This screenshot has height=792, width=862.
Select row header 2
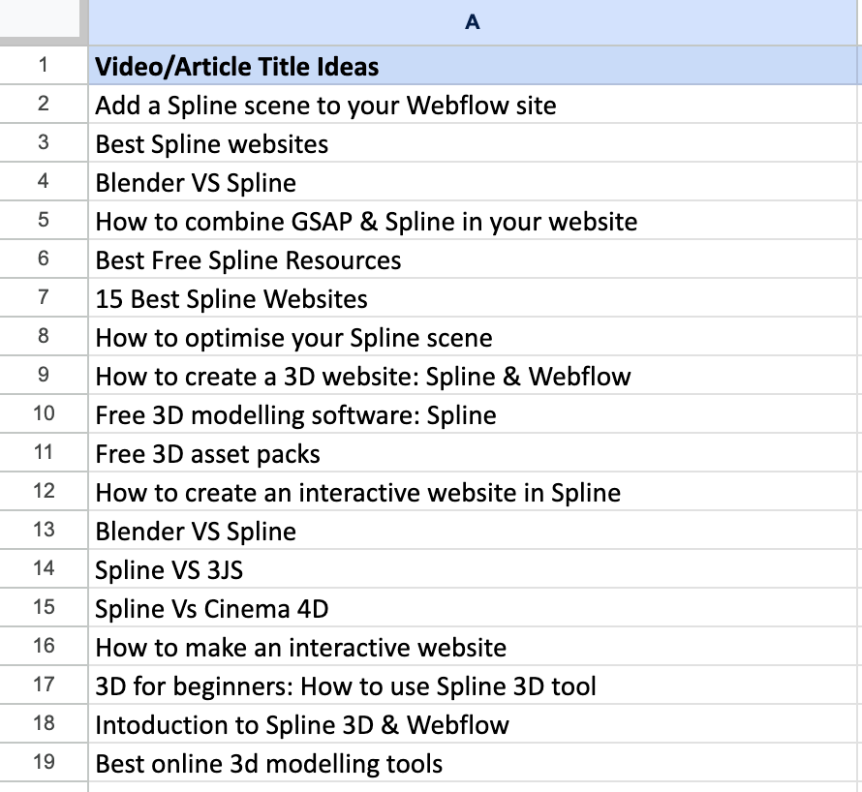[44, 104]
